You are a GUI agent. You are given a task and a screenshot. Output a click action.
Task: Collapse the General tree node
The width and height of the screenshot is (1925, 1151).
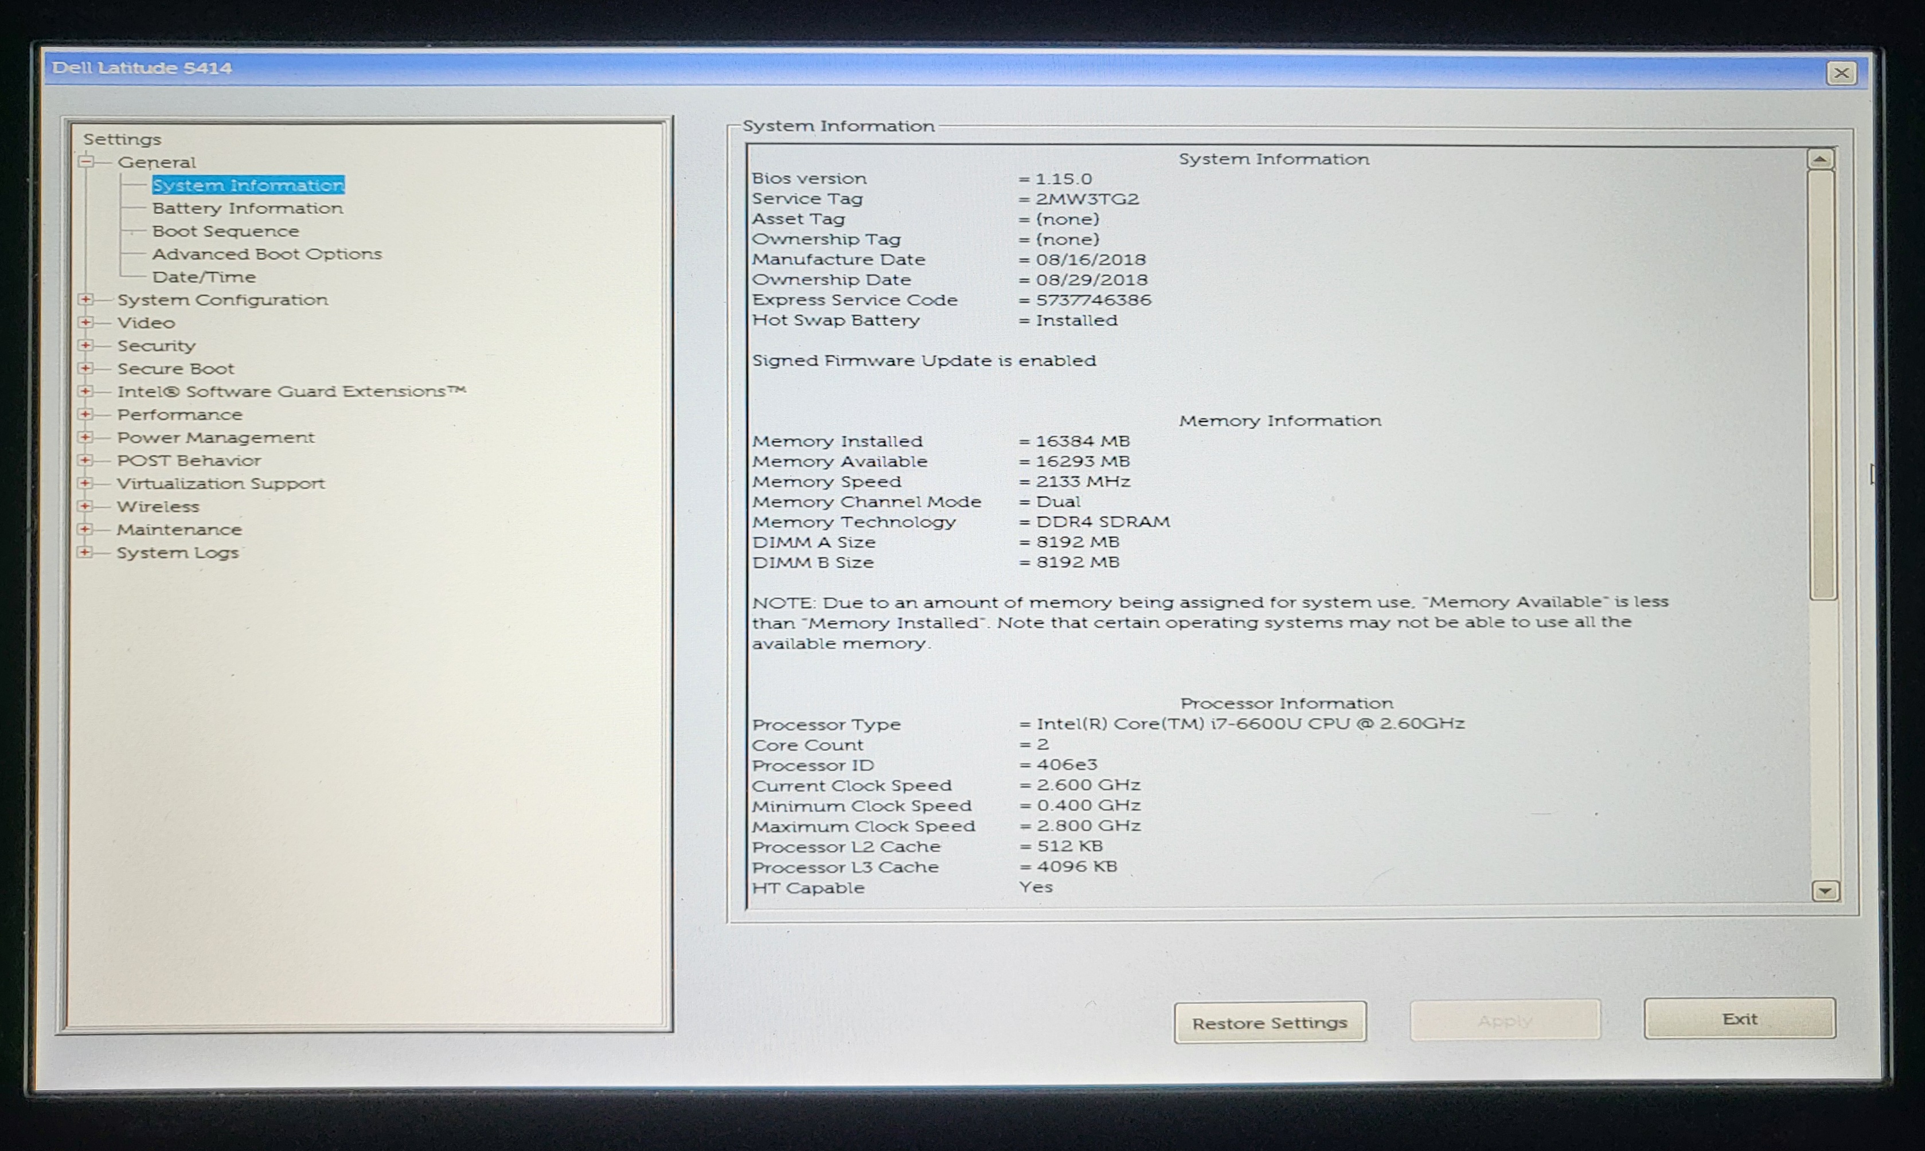click(86, 162)
